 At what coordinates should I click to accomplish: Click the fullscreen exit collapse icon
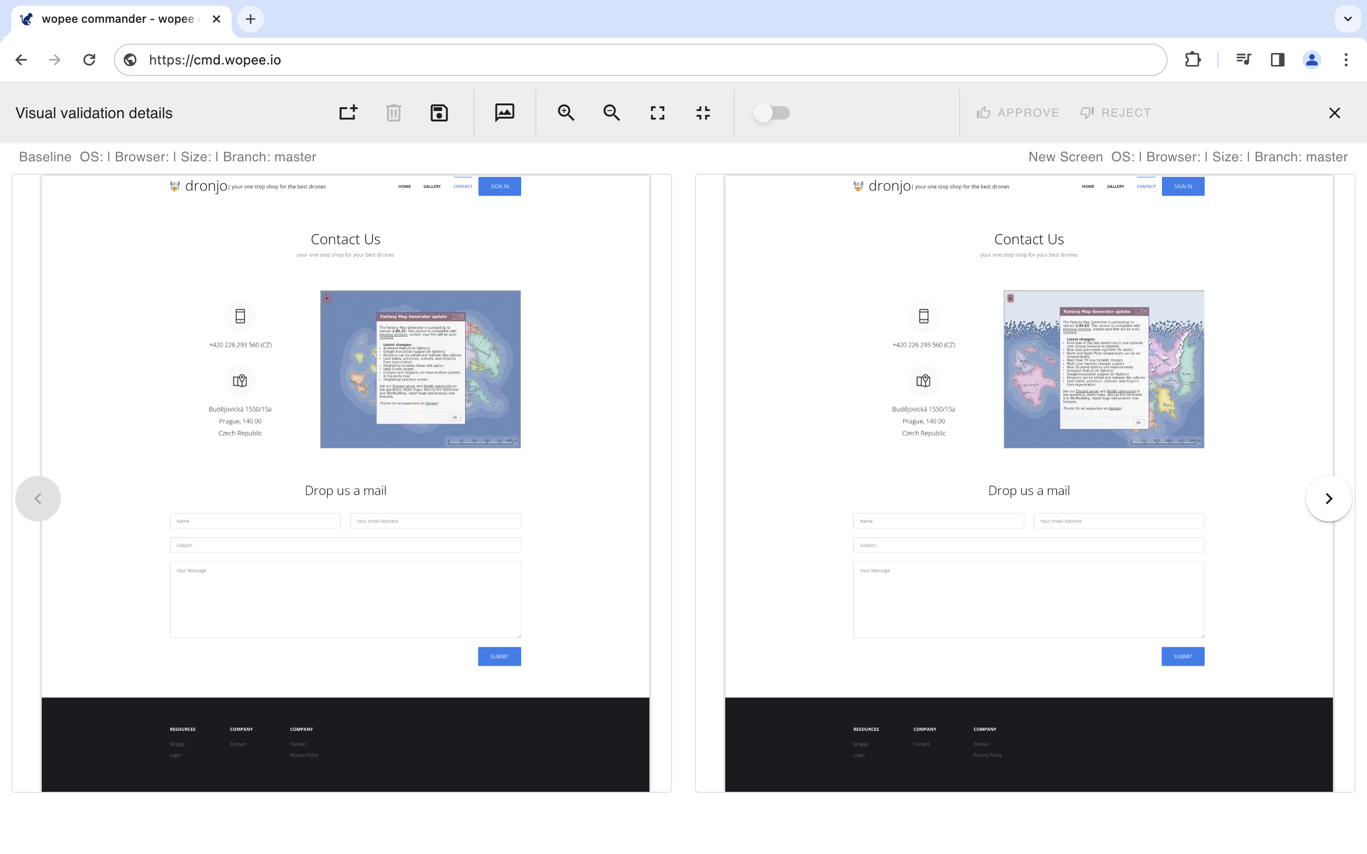pyautogui.click(x=702, y=112)
